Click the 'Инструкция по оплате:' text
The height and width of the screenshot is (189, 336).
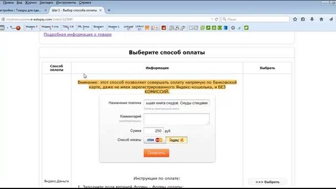[x=157, y=178]
